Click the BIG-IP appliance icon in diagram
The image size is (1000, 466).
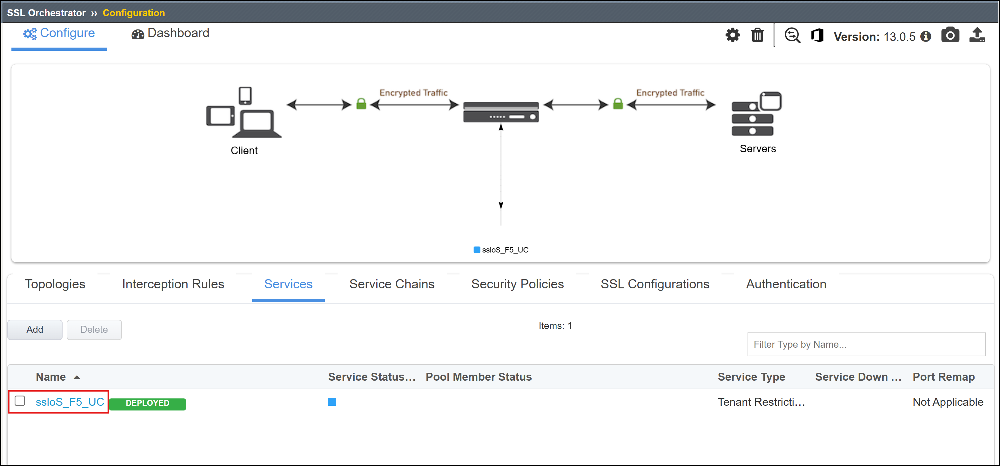501,112
